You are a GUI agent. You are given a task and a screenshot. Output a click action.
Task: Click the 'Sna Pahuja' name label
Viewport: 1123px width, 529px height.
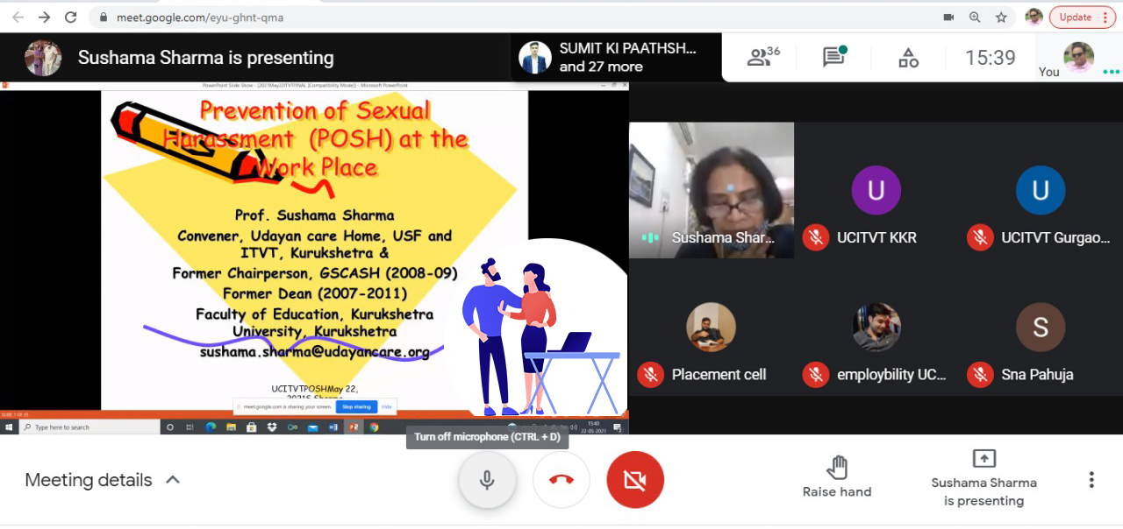pyautogui.click(x=1037, y=375)
